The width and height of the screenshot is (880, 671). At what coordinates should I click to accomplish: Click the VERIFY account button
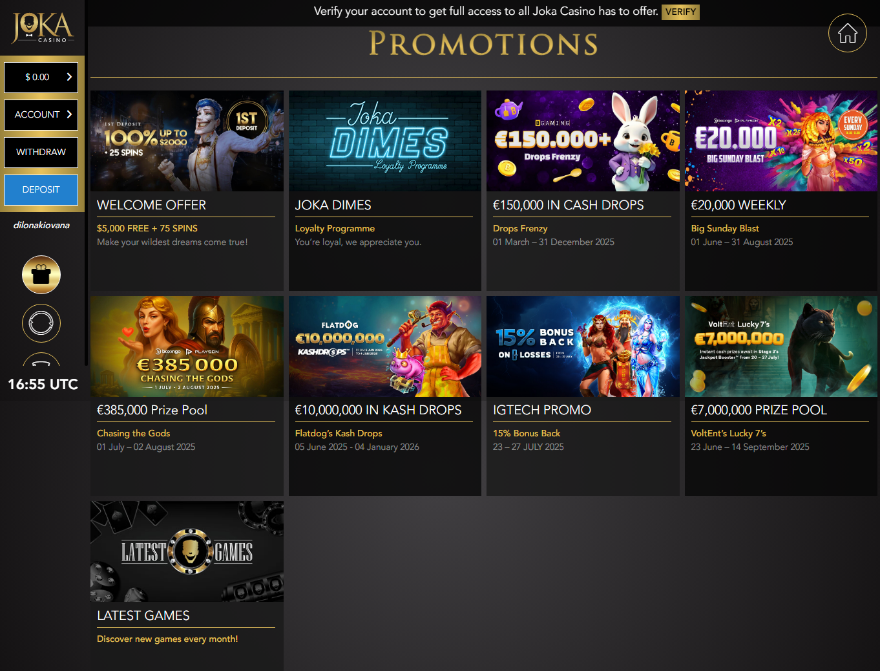[x=680, y=12]
